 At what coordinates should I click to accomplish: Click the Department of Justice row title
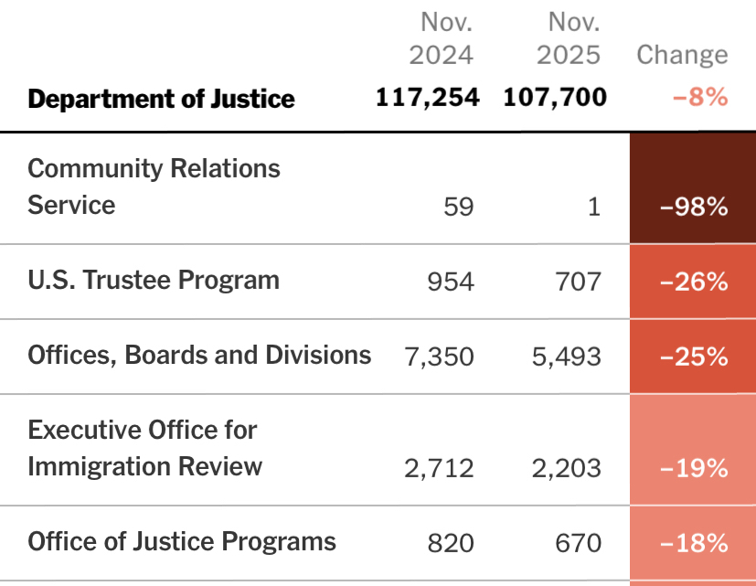coord(162,99)
